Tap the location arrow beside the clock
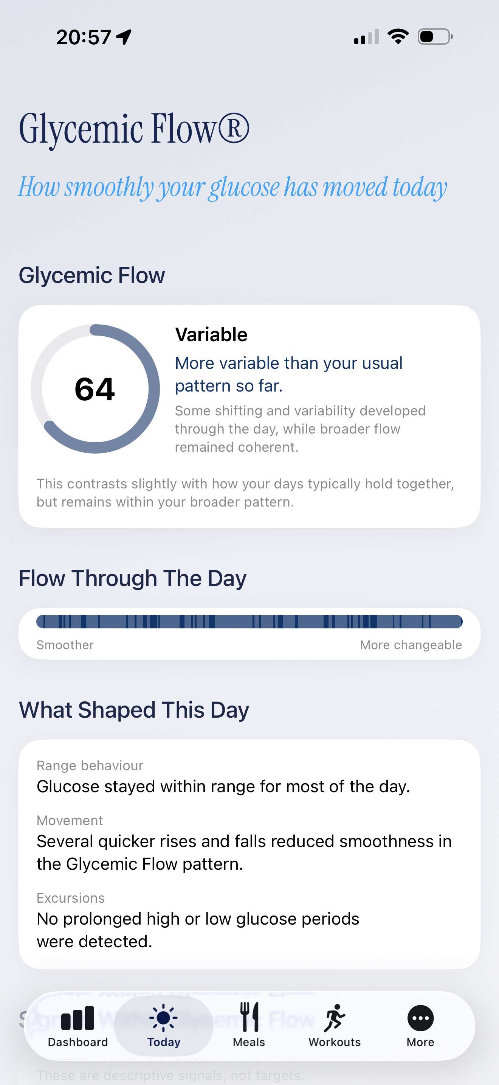This screenshot has width=499, height=1085. (124, 37)
